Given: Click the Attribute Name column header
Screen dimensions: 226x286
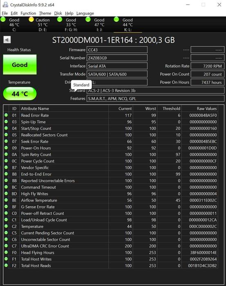Looking at the screenshot, I should [64, 108].
